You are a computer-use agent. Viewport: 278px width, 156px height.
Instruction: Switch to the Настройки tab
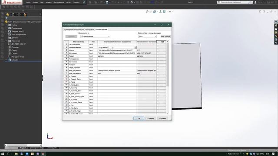(89, 30)
